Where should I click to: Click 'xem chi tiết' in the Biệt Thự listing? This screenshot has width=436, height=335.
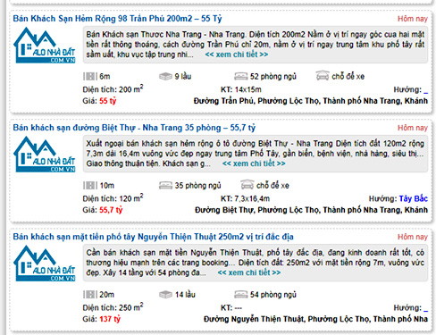pyautogui.click(x=254, y=163)
